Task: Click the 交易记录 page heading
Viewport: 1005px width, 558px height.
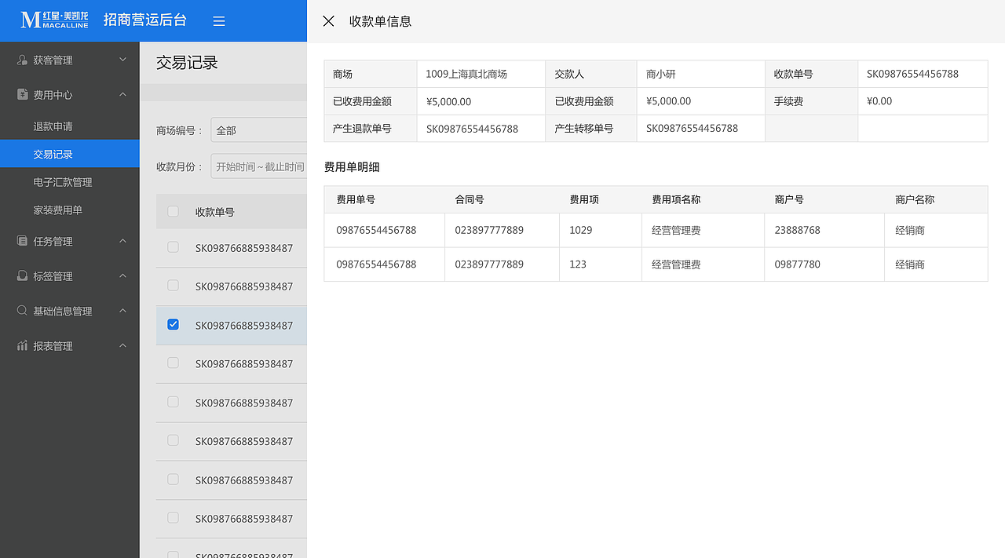Action: click(x=187, y=63)
